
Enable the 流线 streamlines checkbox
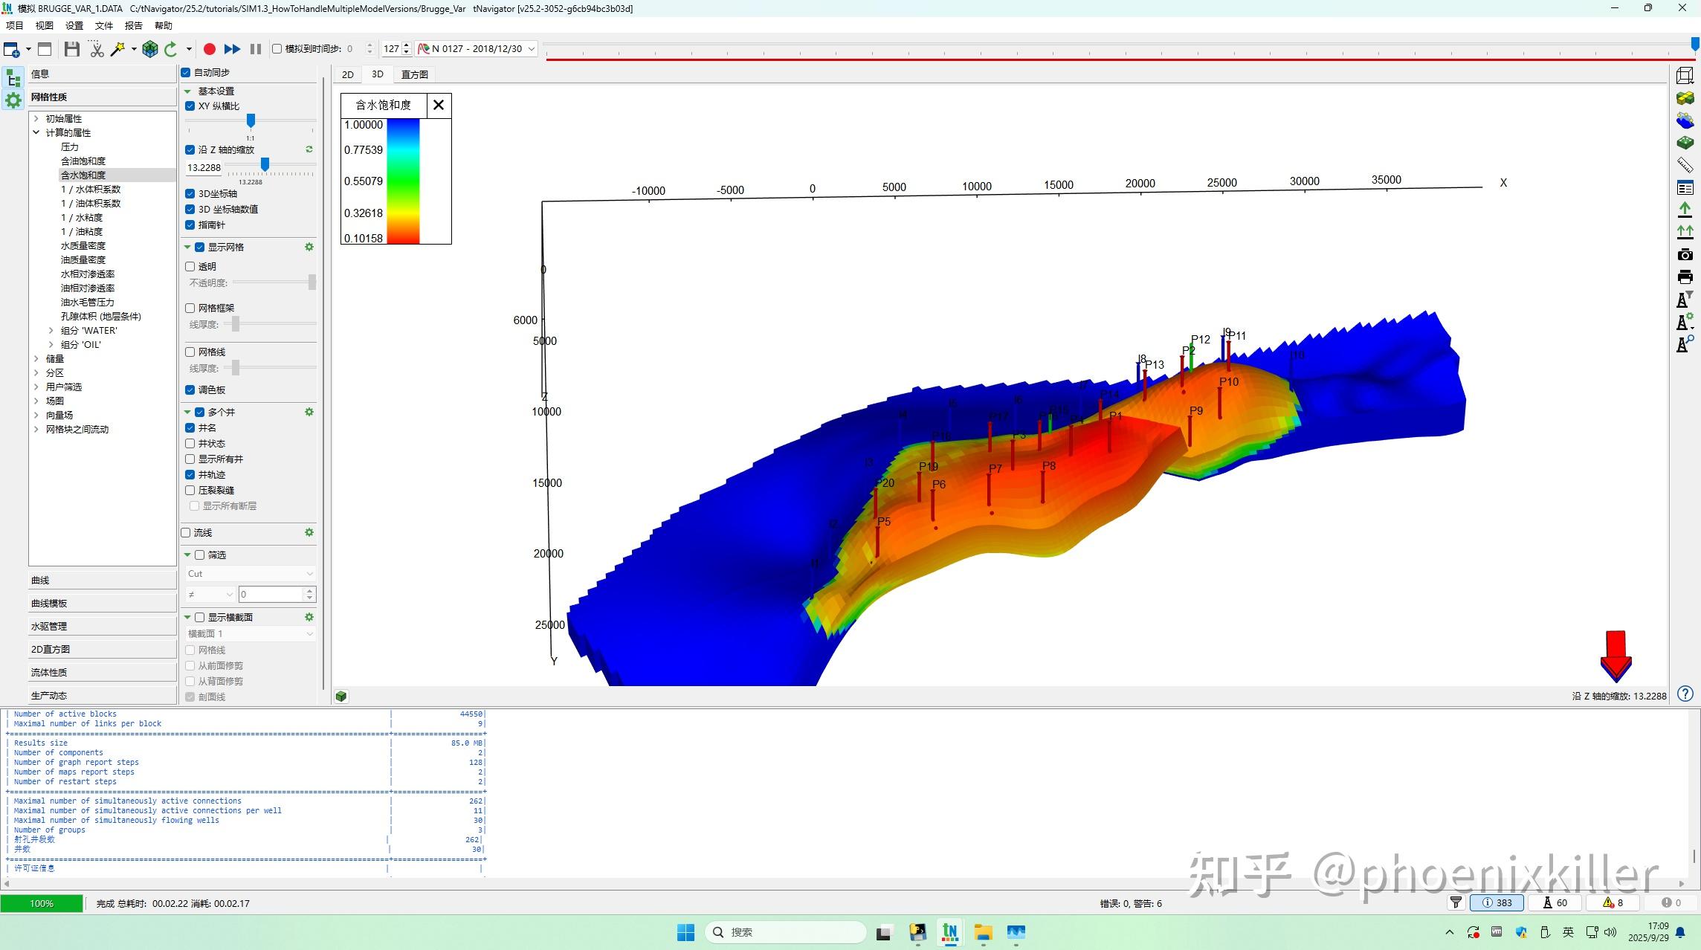186,532
